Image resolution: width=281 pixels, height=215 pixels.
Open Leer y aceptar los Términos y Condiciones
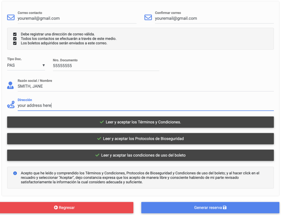pyautogui.click(x=140, y=122)
